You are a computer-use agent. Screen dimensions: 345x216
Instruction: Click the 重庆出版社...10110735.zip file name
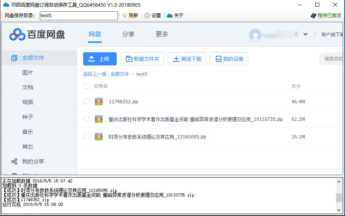pos(196,119)
